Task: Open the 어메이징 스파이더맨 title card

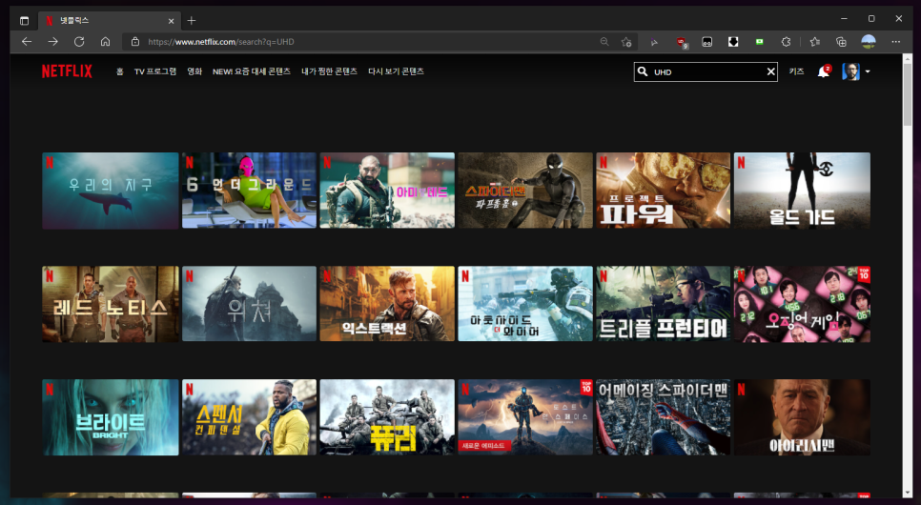Action: click(664, 417)
